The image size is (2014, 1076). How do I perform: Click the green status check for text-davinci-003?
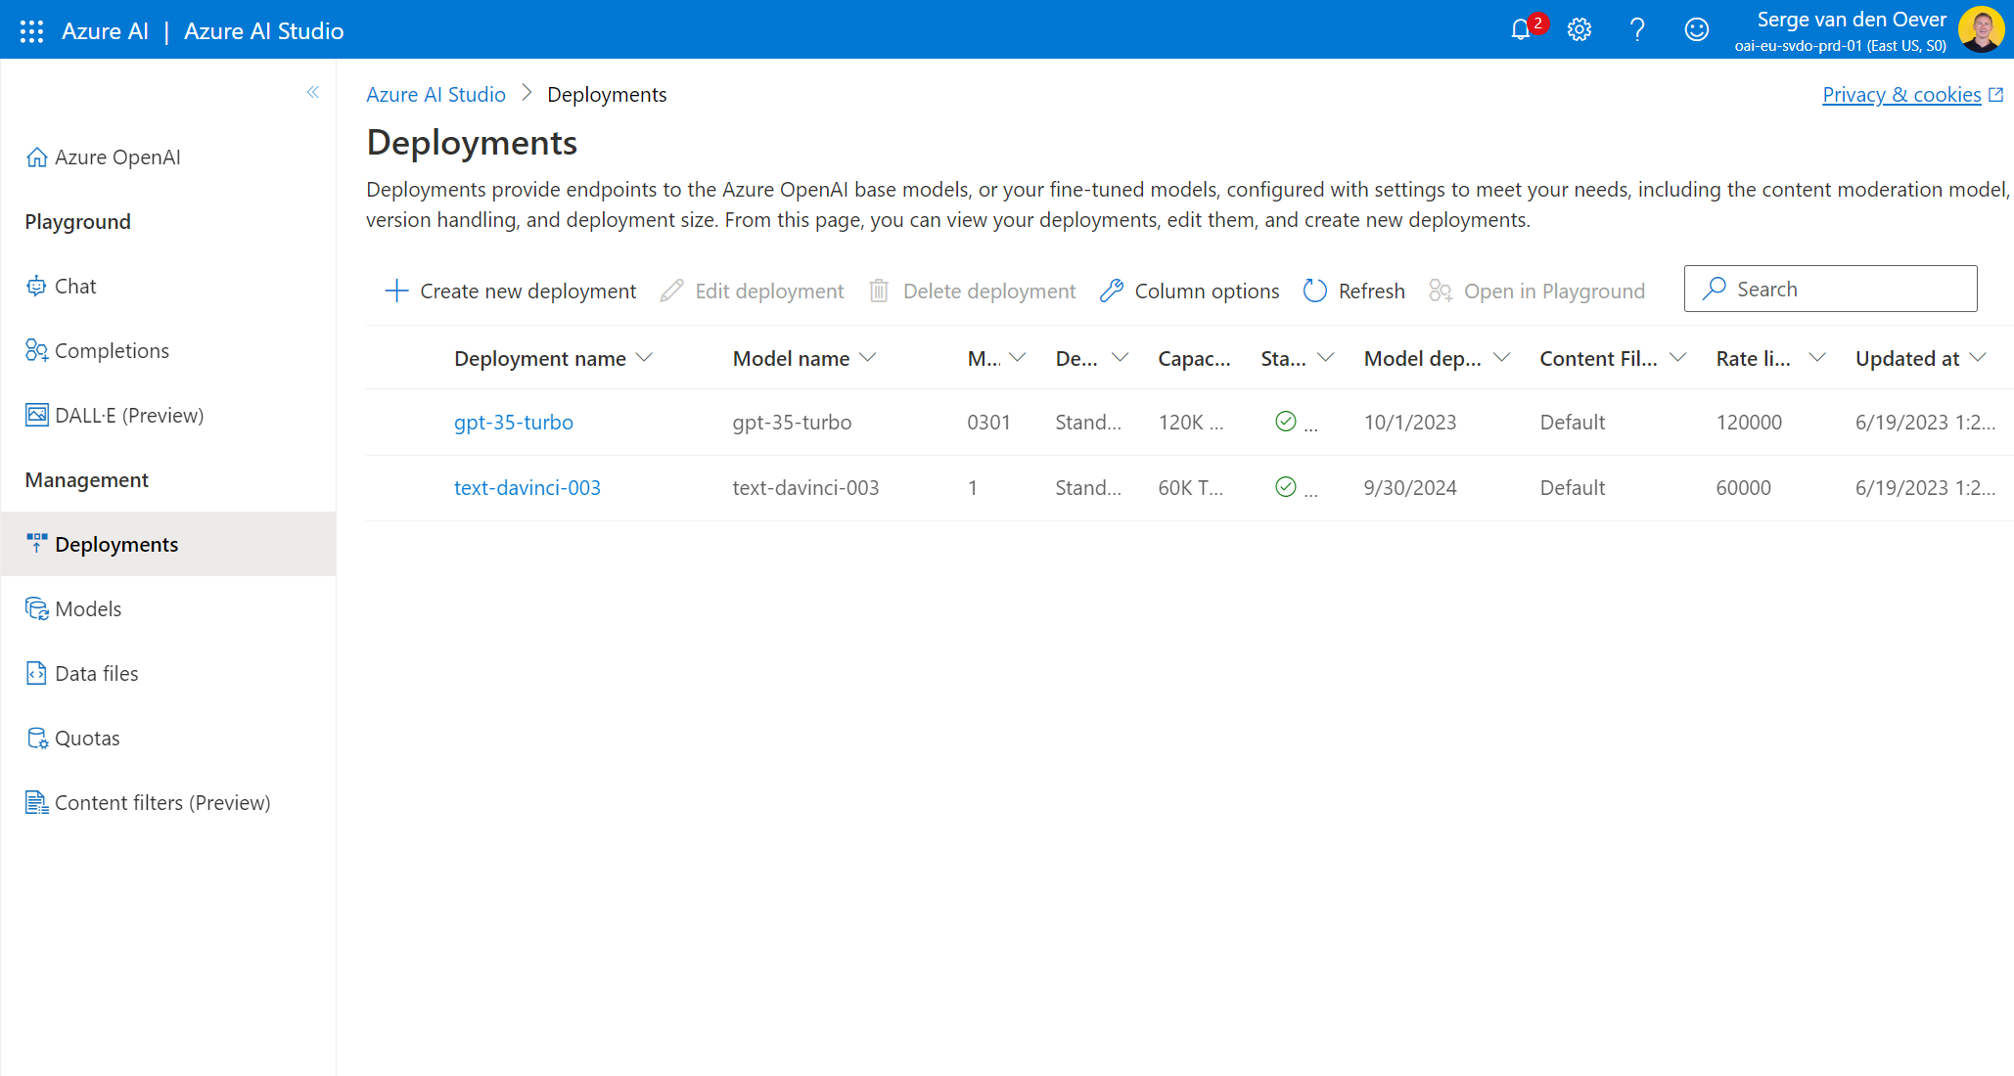point(1286,486)
